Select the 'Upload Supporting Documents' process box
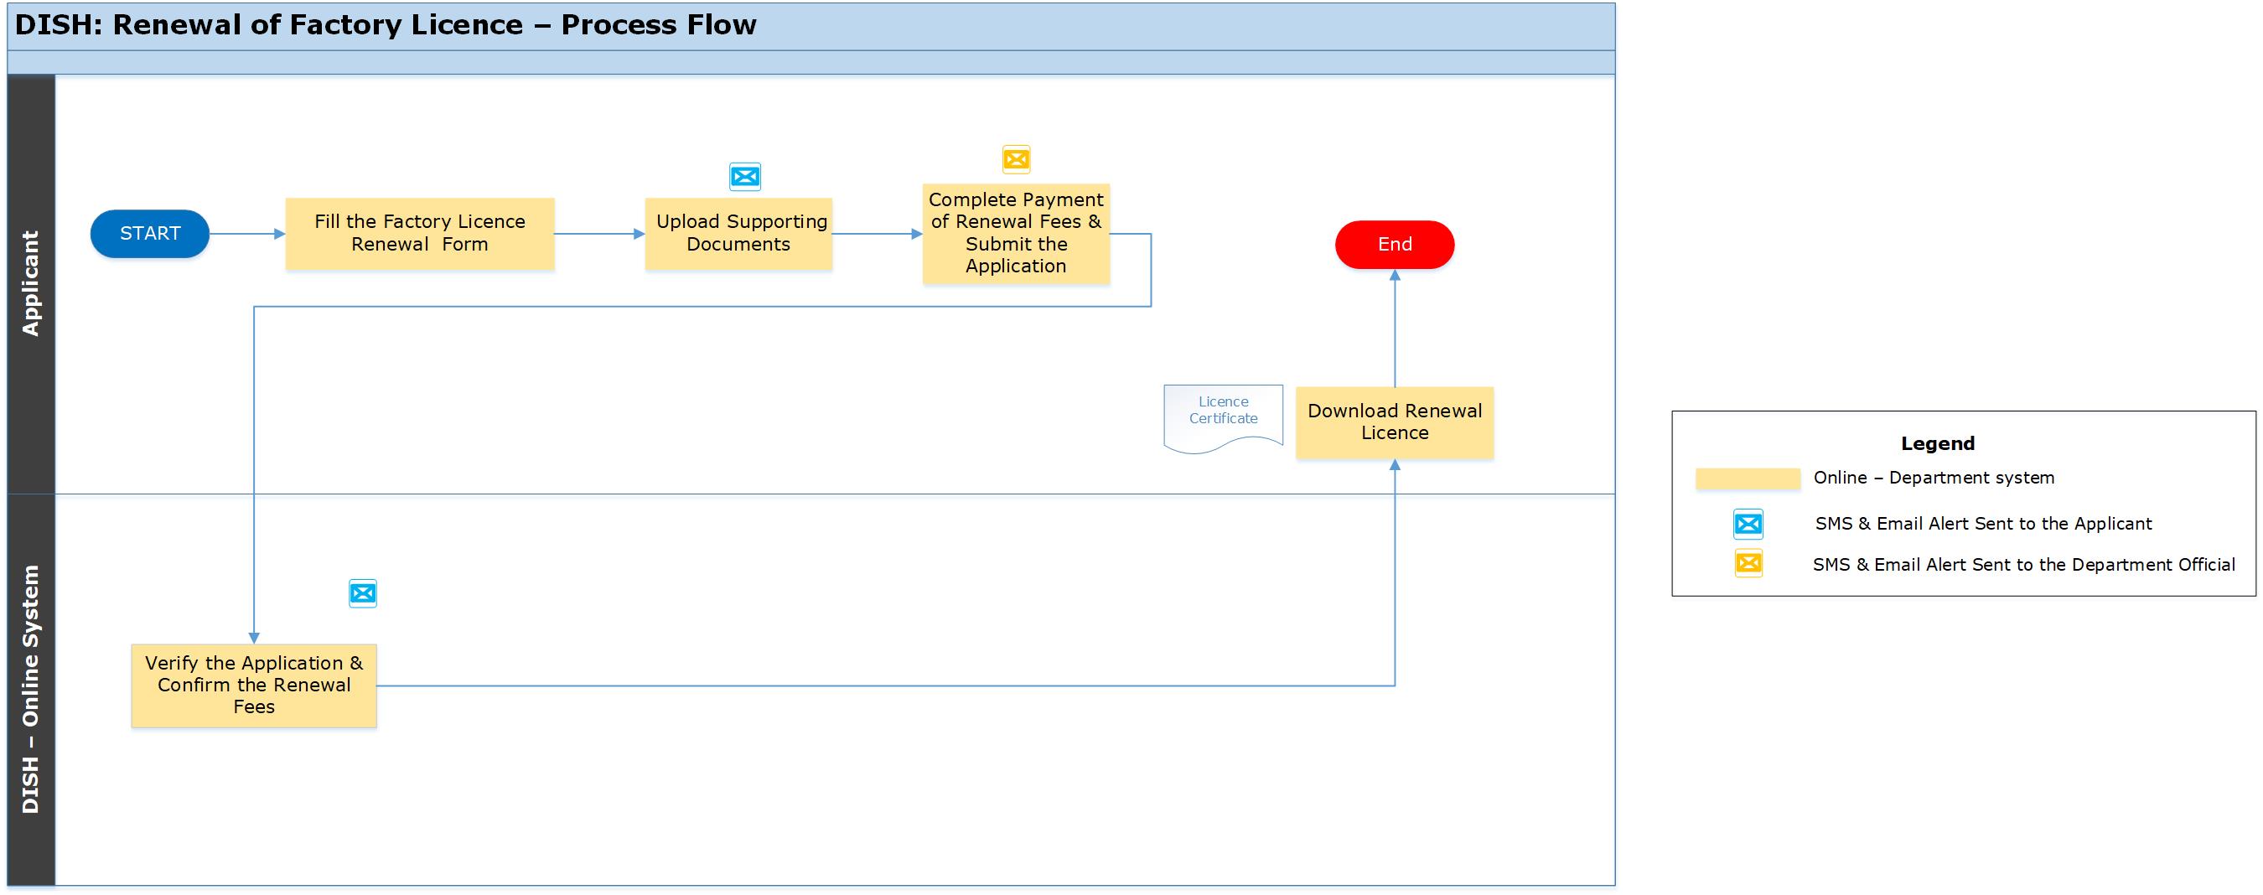Screen dimensions: 2263x895 click(x=738, y=234)
